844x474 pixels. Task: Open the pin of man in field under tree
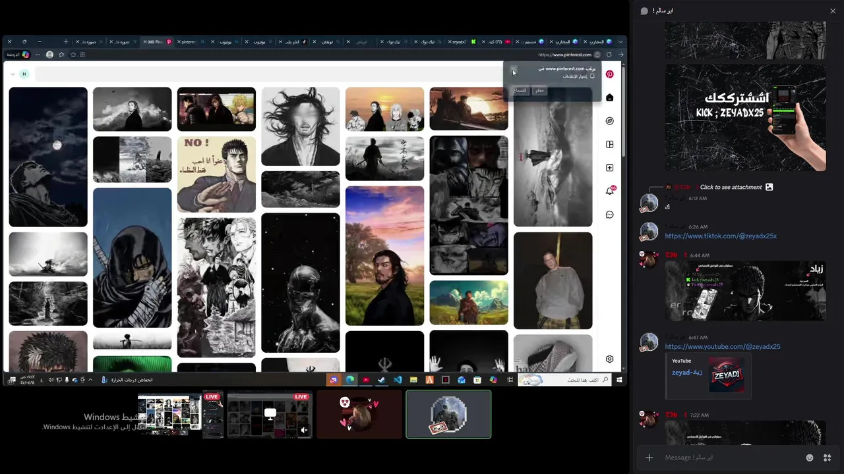tap(384, 255)
